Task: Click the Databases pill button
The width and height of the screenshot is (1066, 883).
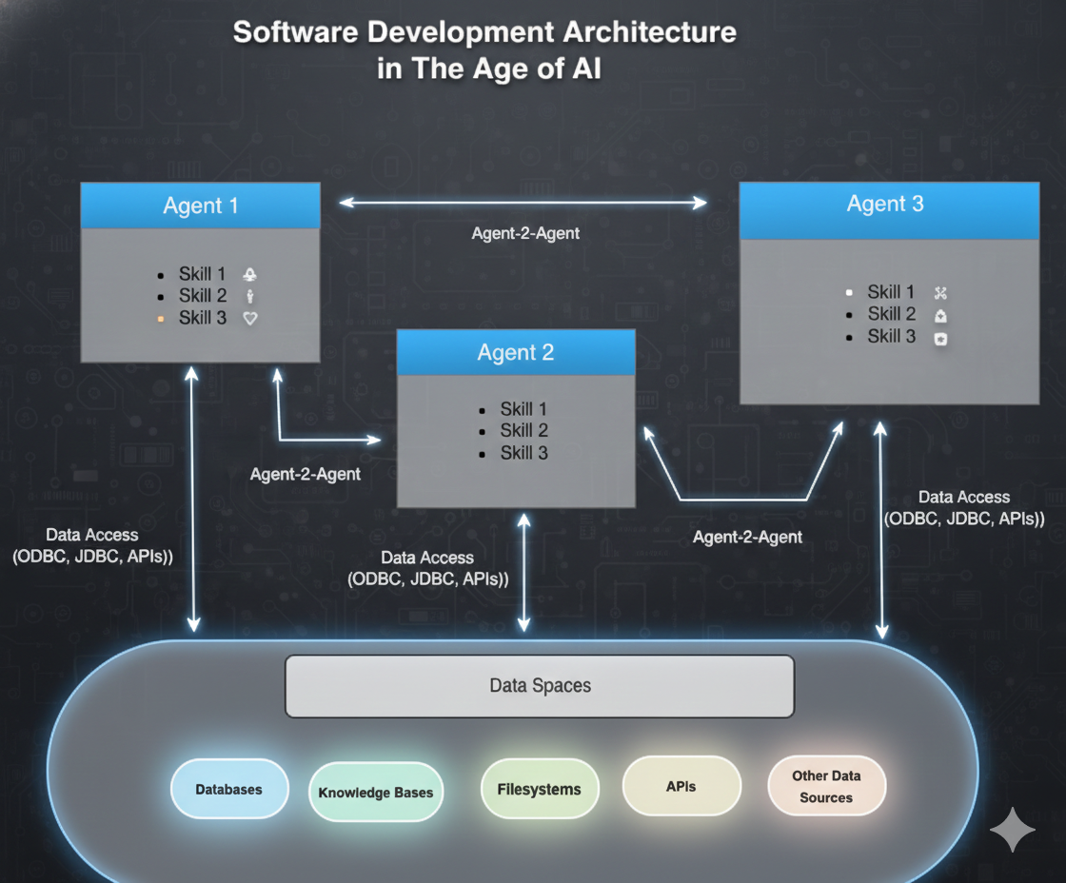Action: coord(228,789)
